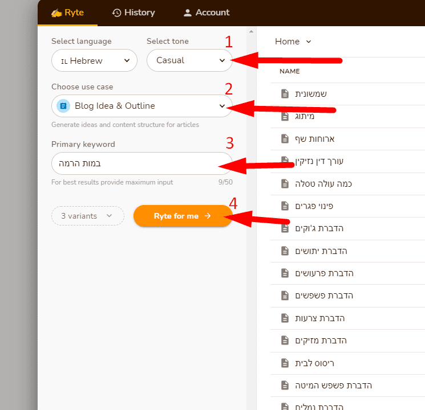Open the document icon for הדברת מזיקים
This screenshot has width=425, height=410.
pos(285,341)
